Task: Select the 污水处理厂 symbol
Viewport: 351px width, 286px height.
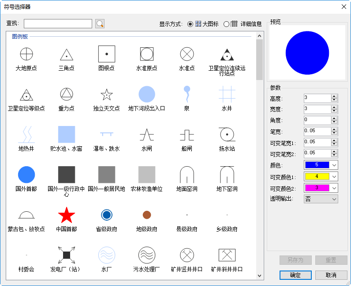Action: point(147,255)
